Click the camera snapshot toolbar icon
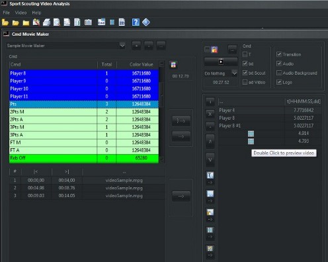 [88, 22]
